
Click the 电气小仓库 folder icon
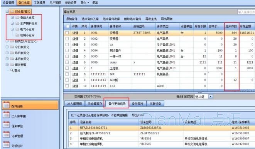point(17,29)
